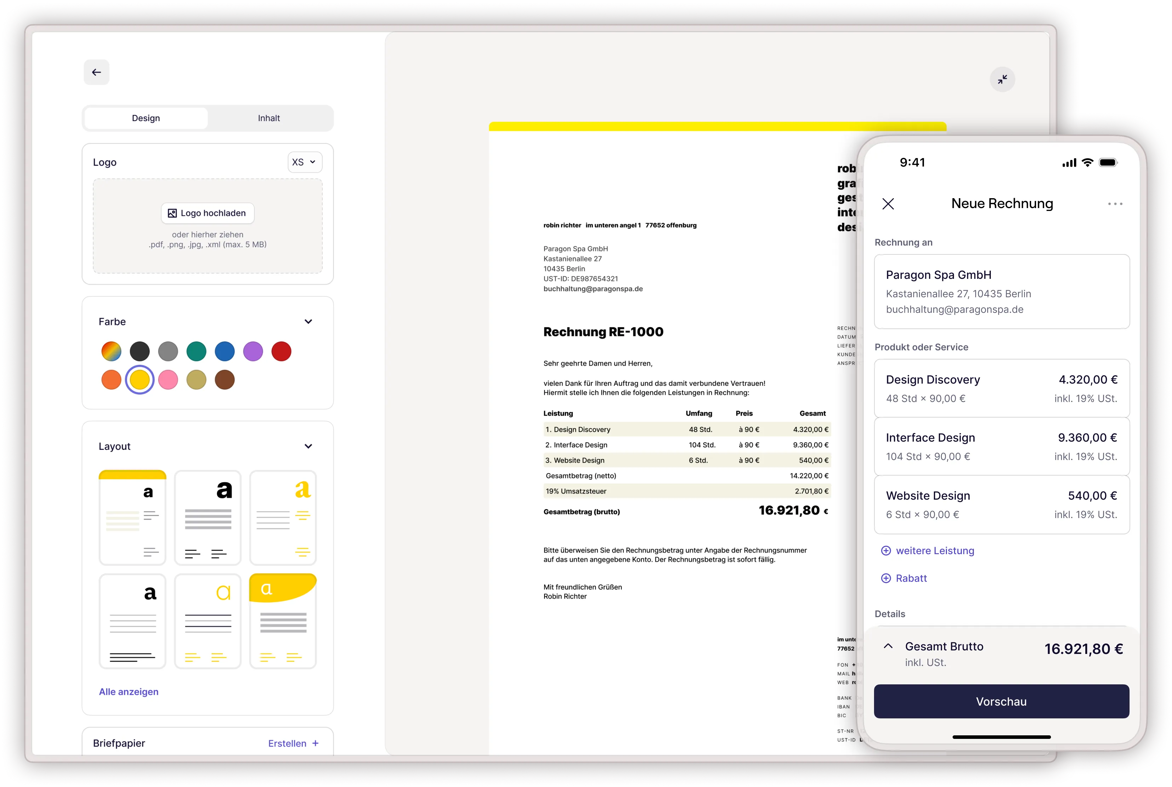
Task: Open the XS logo size dropdown
Action: tap(305, 162)
